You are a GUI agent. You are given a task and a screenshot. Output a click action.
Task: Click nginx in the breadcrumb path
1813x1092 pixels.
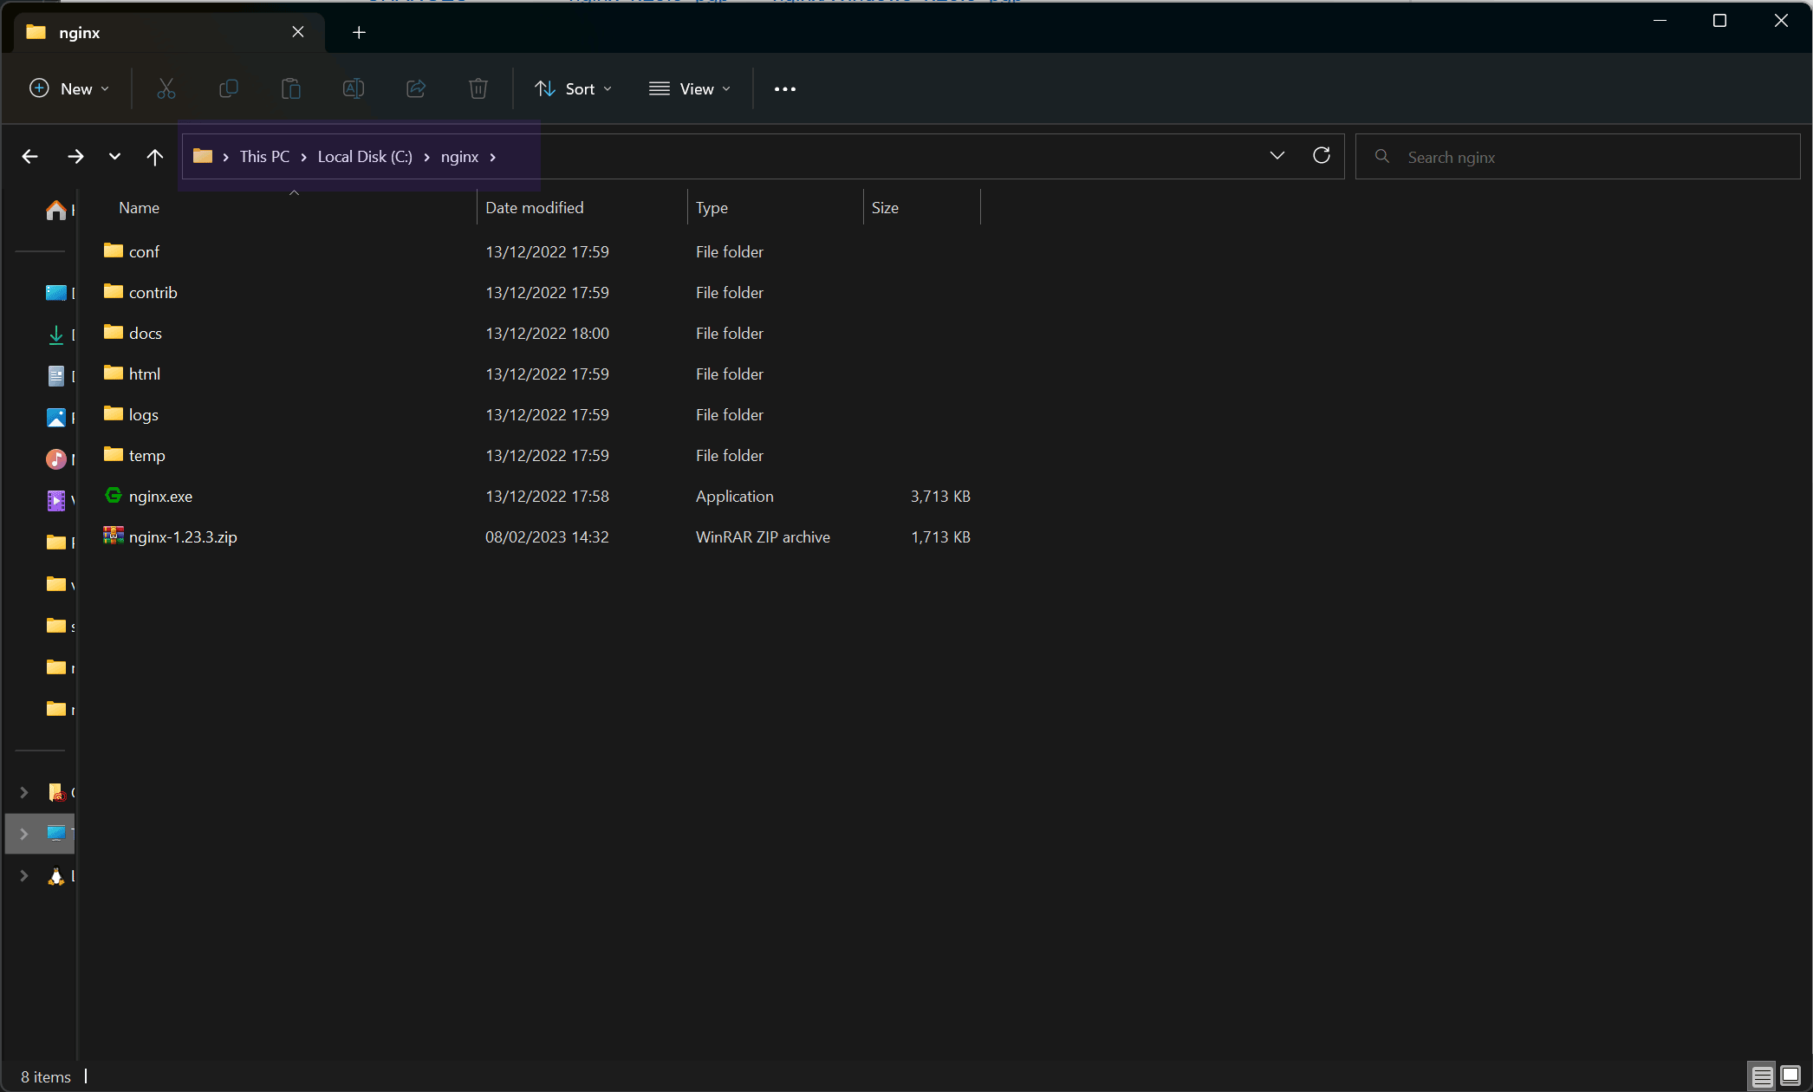pos(459,157)
